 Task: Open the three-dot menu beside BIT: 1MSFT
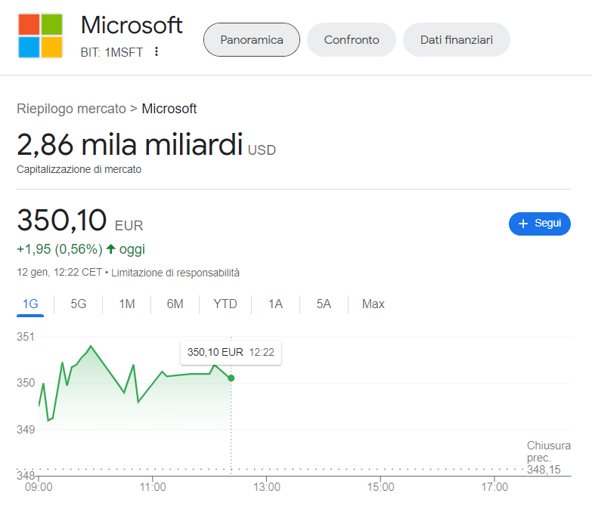click(157, 52)
